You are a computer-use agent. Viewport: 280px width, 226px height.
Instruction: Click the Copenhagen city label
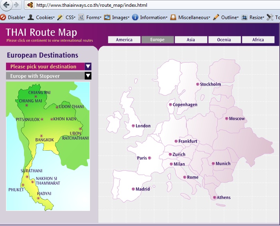185,105
